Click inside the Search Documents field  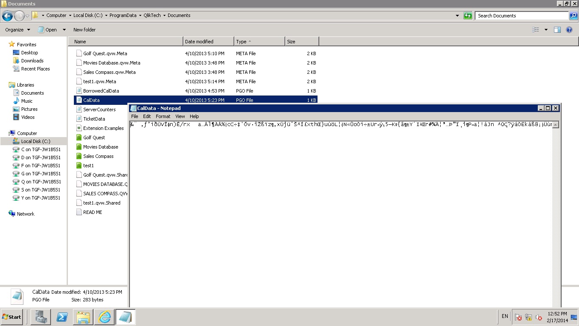pos(522,16)
